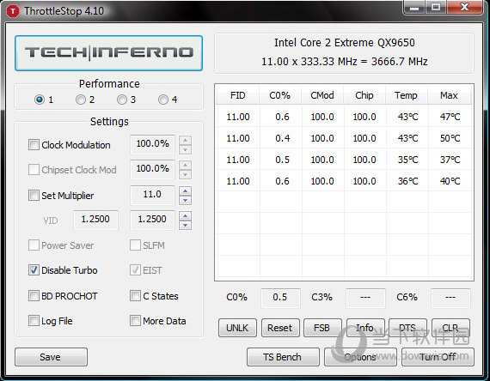Viewport: 490px width, 381px height.
Task: Select Performance profile 3
Action: 122,100
